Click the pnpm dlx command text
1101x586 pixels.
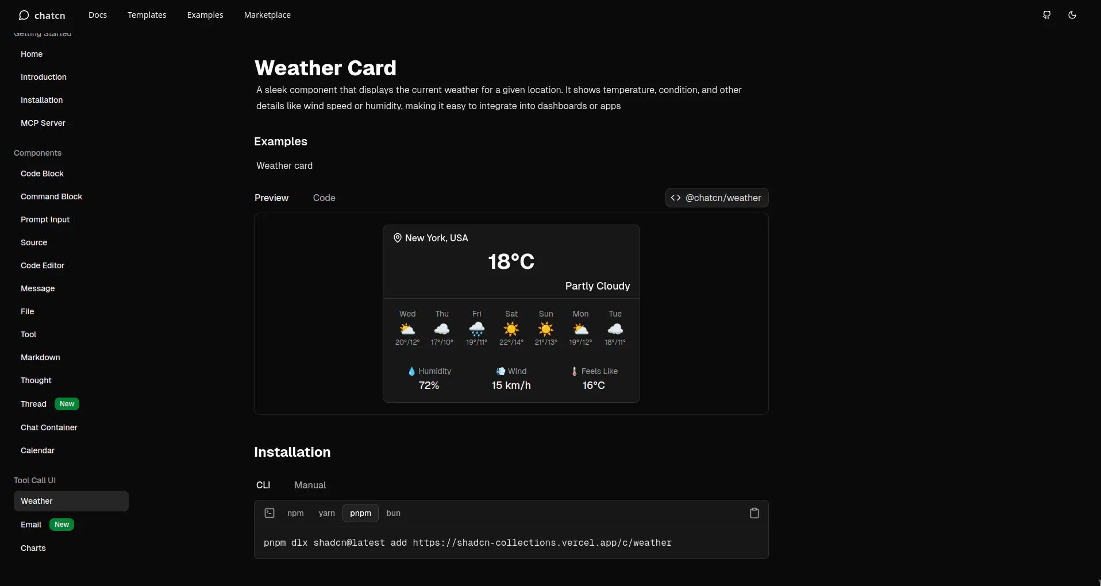(x=468, y=543)
